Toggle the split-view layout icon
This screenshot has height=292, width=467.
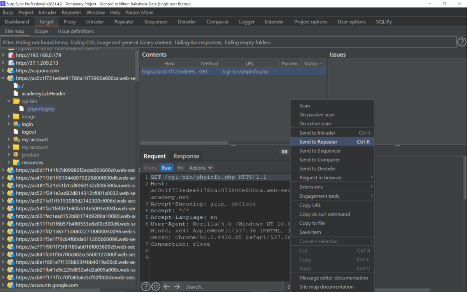(x=284, y=151)
